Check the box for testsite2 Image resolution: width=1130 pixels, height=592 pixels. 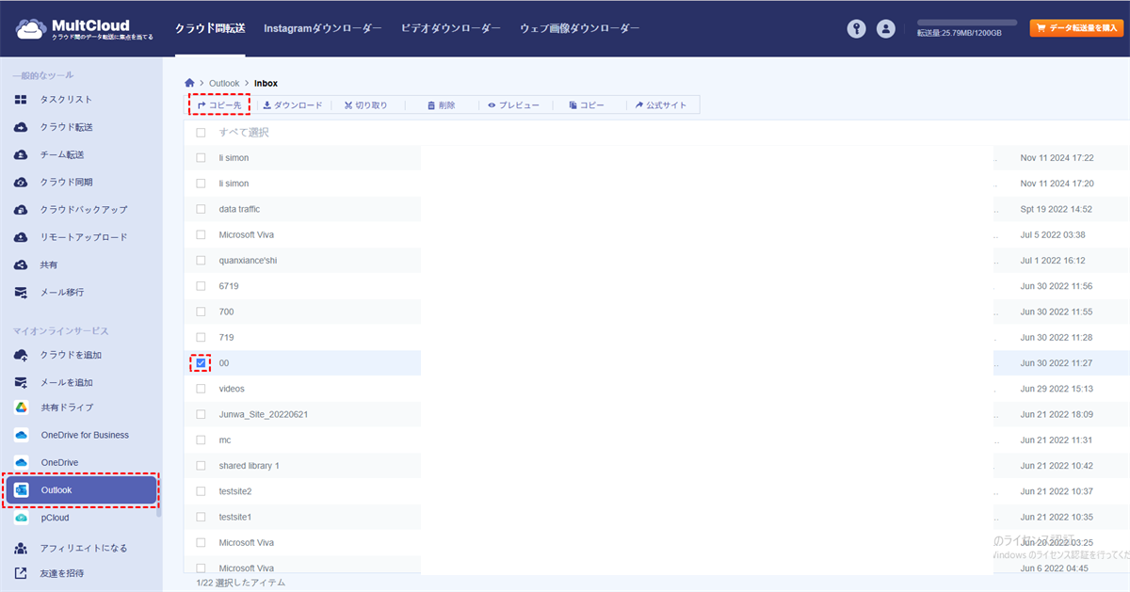tap(201, 491)
